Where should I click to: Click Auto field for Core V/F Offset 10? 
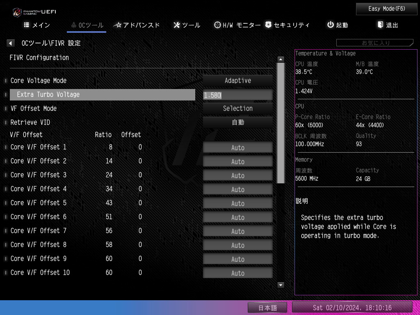(x=237, y=273)
